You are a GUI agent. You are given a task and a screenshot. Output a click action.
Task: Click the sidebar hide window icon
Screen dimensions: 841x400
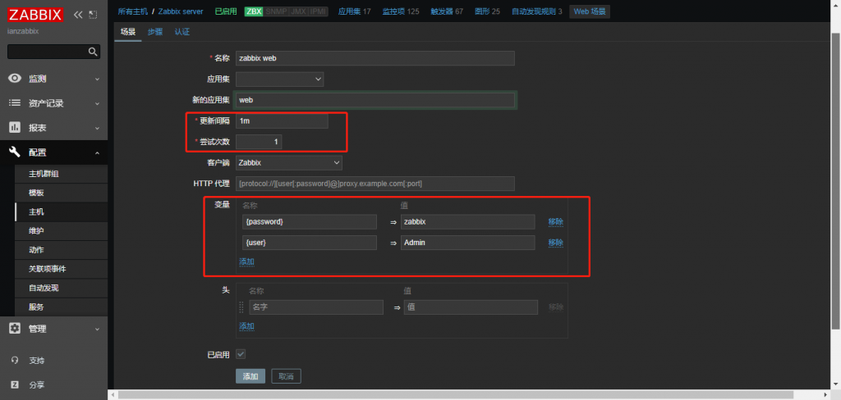coord(93,15)
